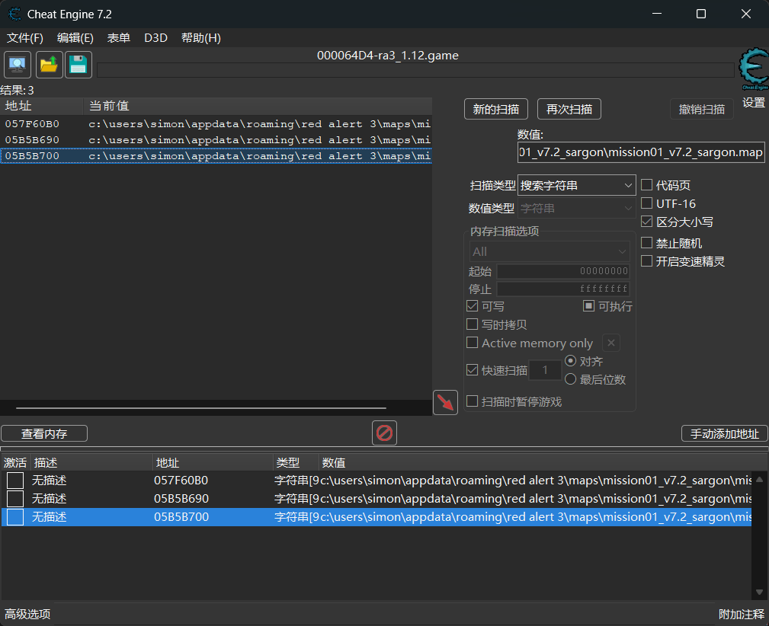769x626 pixels.
Task: Toggle the 可执行 checkbox
Action: tap(588, 306)
